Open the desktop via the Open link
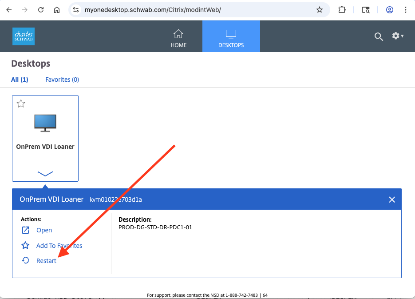The width and height of the screenshot is (415, 299). pos(43,230)
